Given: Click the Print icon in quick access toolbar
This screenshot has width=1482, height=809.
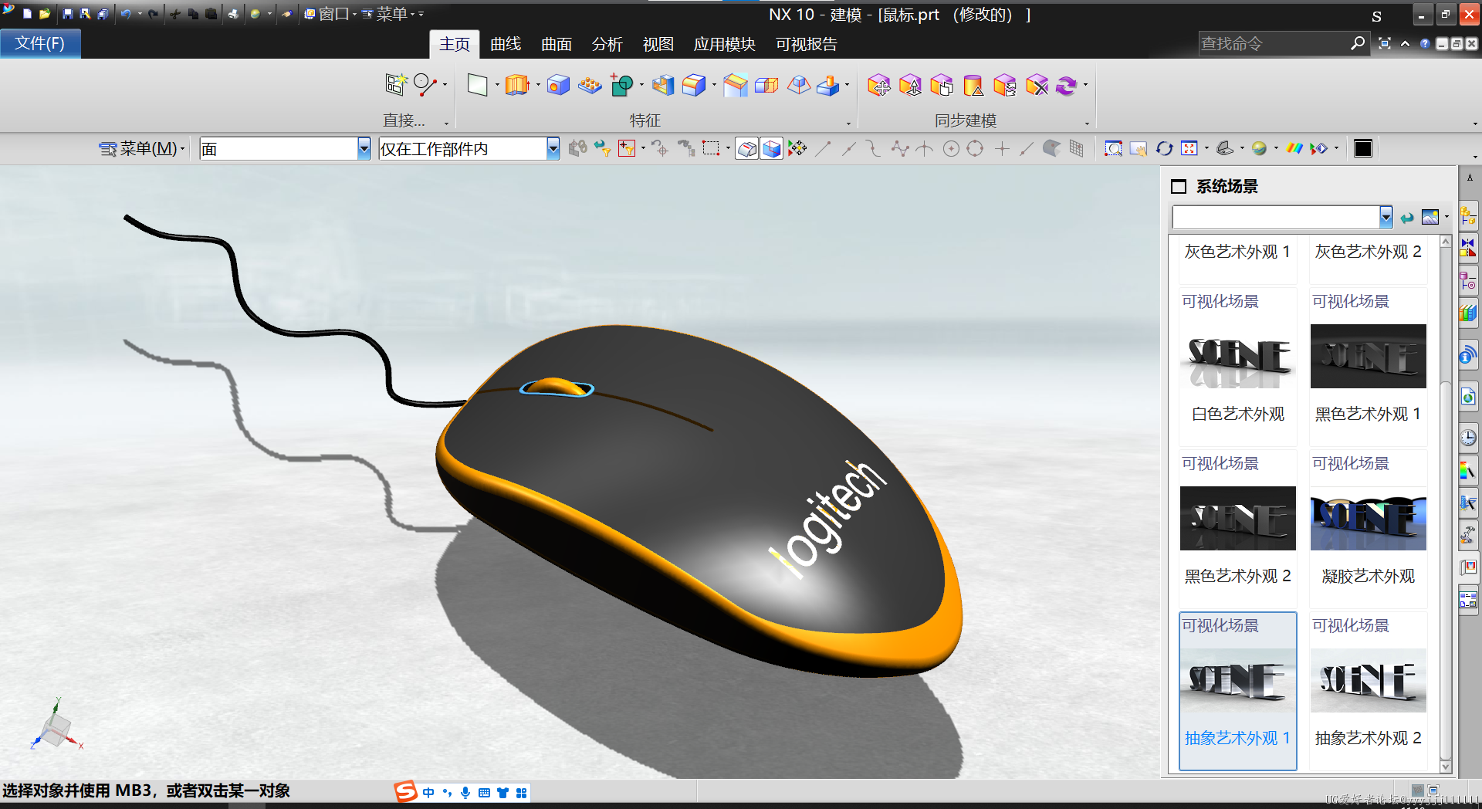Looking at the screenshot, I should pyautogui.click(x=233, y=14).
